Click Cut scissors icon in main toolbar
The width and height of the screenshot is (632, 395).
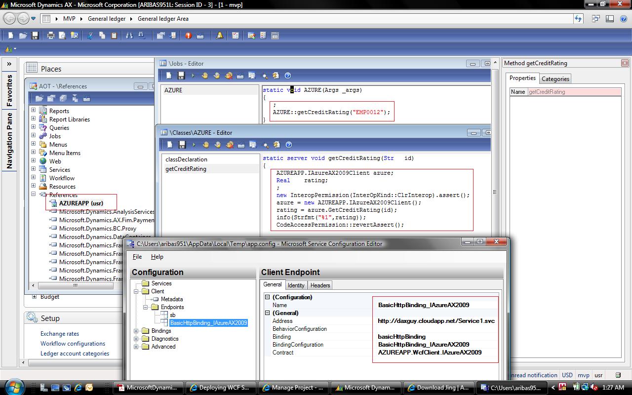click(90, 36)
